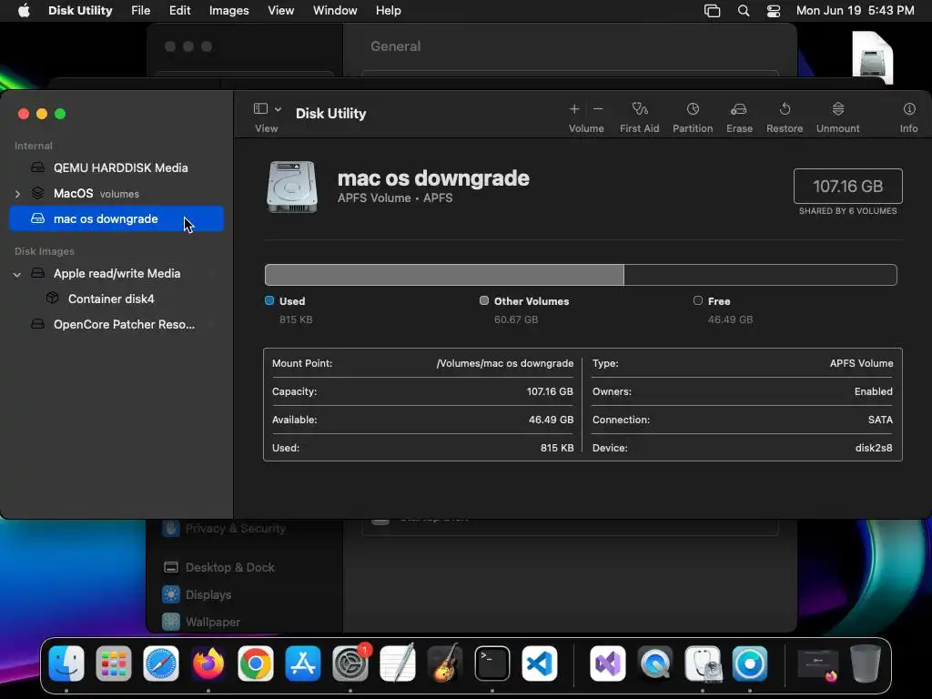Click the 107.16 GB capacity box
Screen dimensions: 932x699
[x=847, y=186]
